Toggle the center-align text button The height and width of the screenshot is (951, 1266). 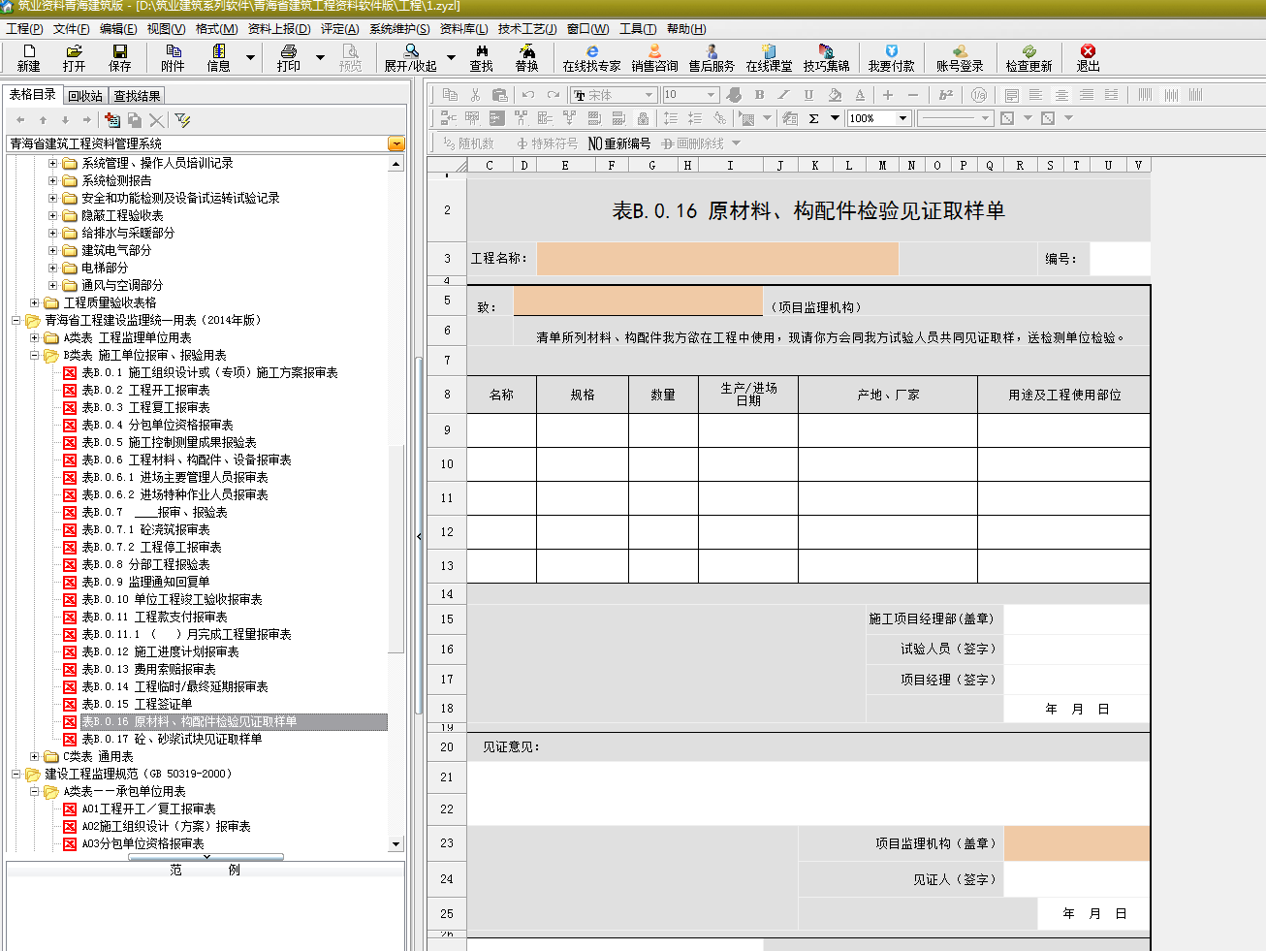tap(1061, 95)
